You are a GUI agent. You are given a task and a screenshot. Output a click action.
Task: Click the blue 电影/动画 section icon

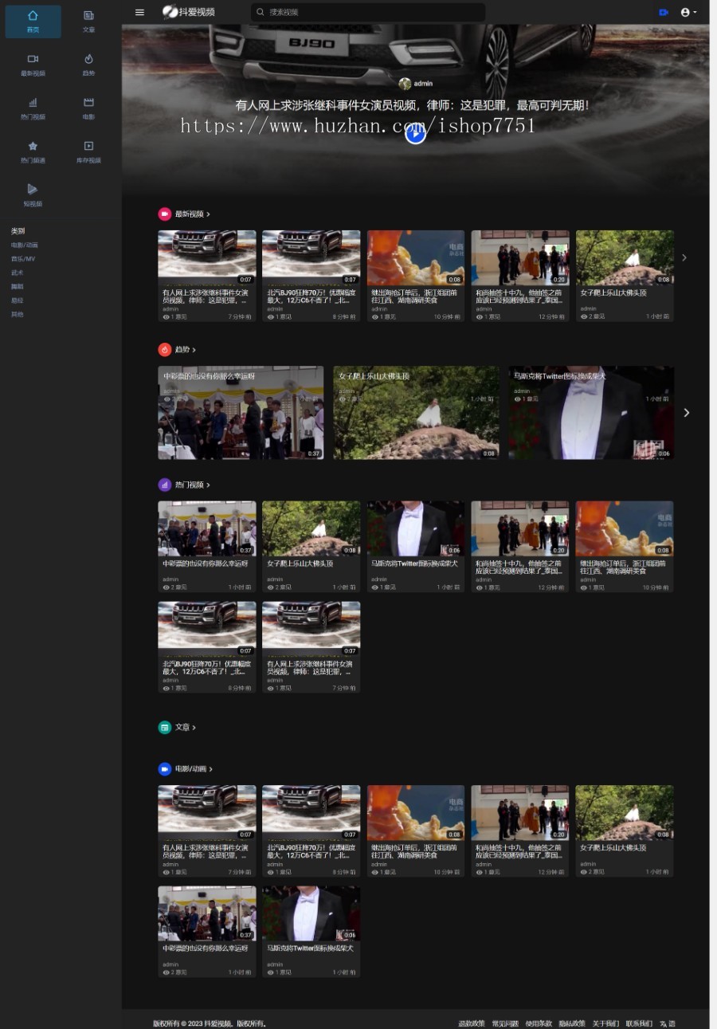tap(164, 768)
